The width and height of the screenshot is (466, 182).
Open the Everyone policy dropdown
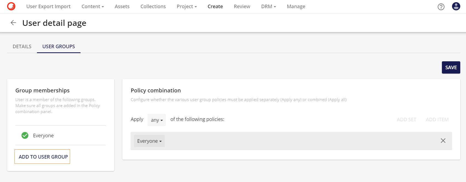point(149,141)
